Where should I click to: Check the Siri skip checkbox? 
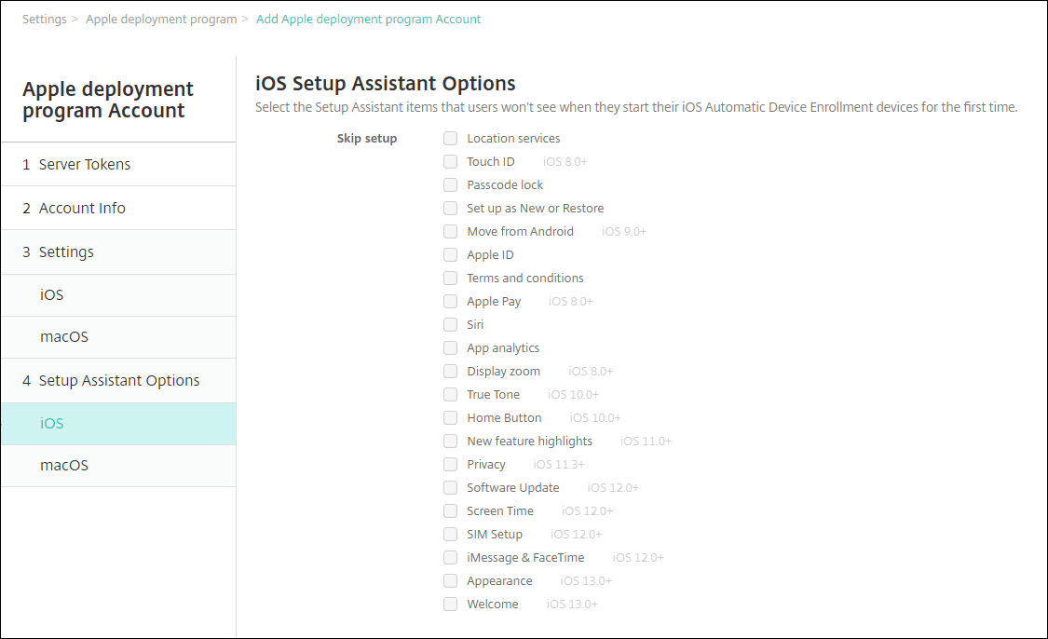(x=451, y=325)
